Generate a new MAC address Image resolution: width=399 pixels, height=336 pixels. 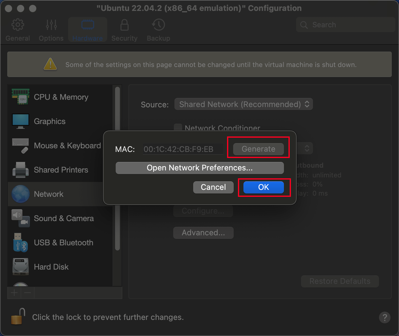(x=259, y=149)
